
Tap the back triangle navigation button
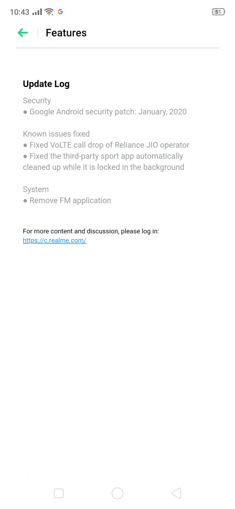point(176,493)
